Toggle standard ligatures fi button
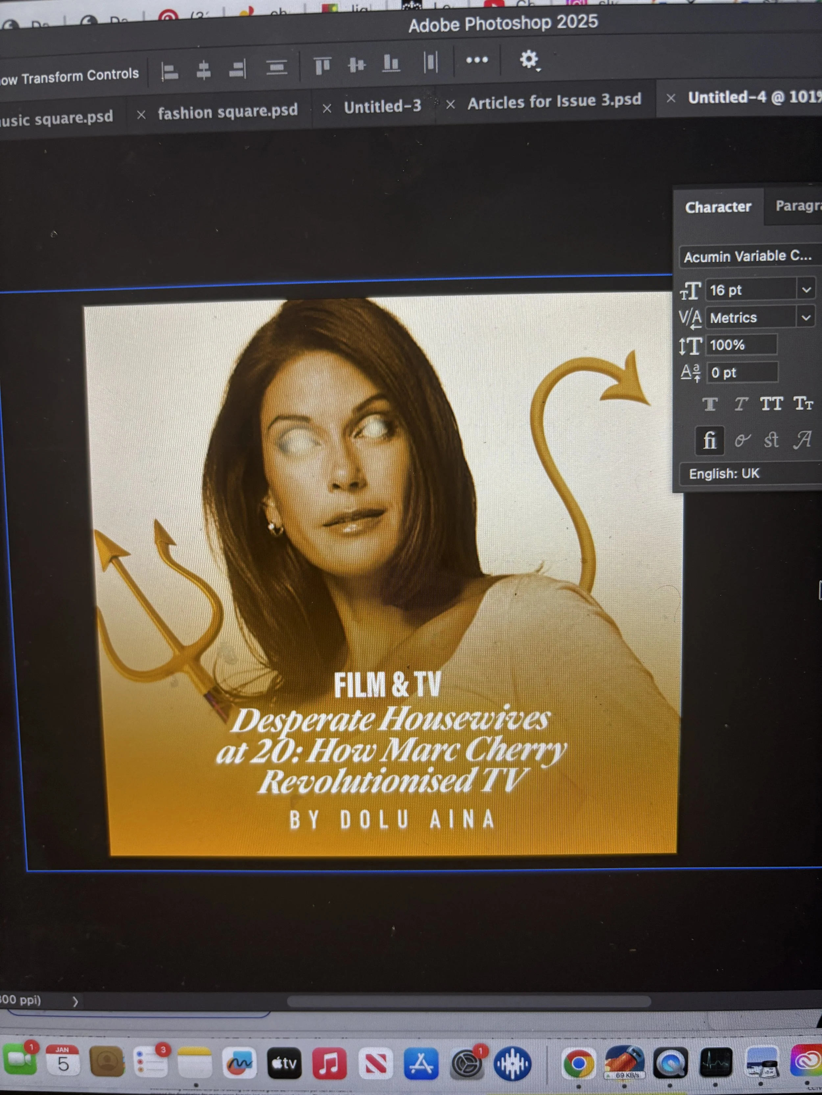This screenshot has height=1095, width=822. point(710,440)
